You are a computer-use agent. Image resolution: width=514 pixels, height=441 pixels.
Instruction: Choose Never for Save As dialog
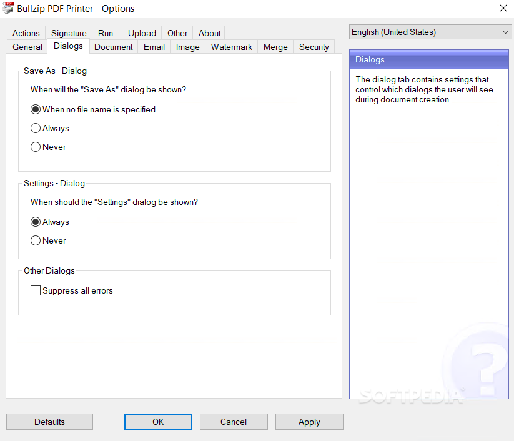click(x=48, y=147)
